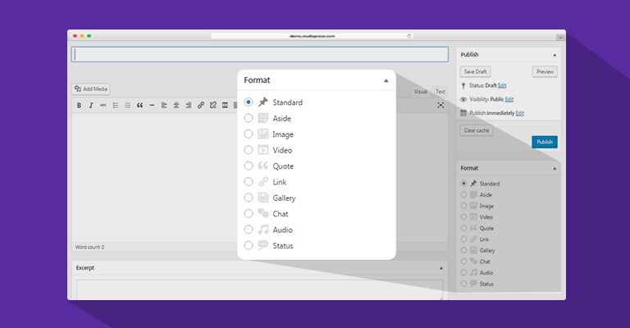Click the pushpin icon beside Standard in enlarged Format popup
The height and width of the screenshot is (328, 630).
[x=263, y=102]
